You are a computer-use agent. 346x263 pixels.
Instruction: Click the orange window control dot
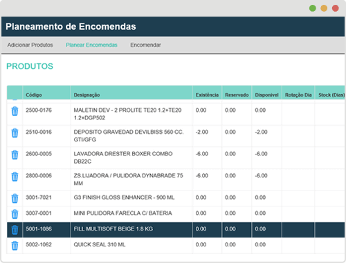(324, 8)
